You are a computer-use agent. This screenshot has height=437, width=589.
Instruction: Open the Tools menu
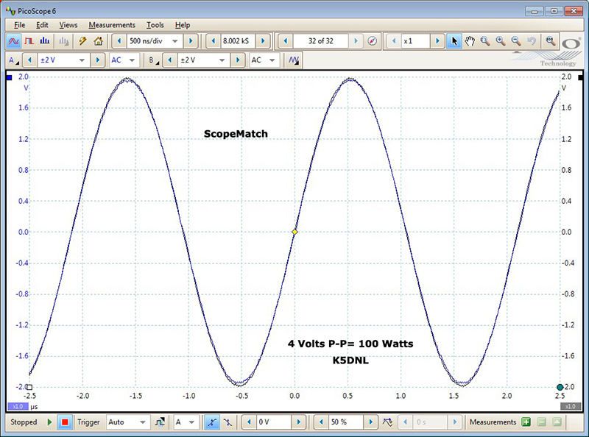click(x=155, y=25)
